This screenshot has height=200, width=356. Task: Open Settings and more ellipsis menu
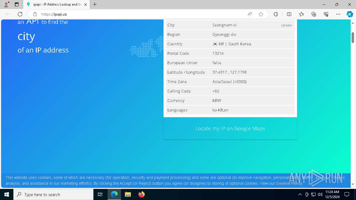tap(338, 14)
